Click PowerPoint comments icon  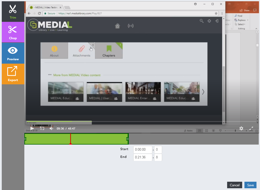(x=255, y=10)
